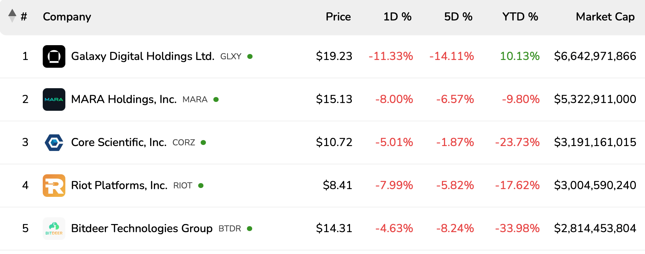645x254 pixels.
Task: Click the 5D % column header
Action: click(458, 16)
